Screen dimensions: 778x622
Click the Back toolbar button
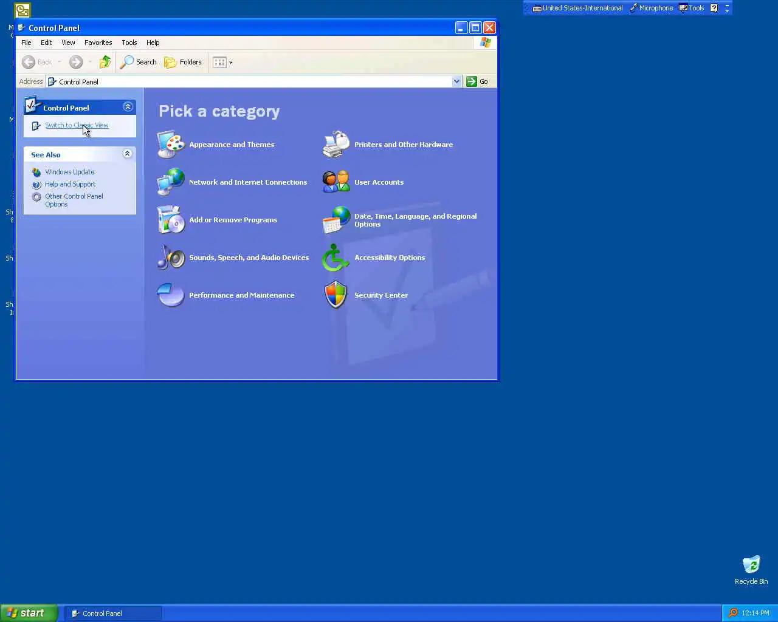click(37, 62)
